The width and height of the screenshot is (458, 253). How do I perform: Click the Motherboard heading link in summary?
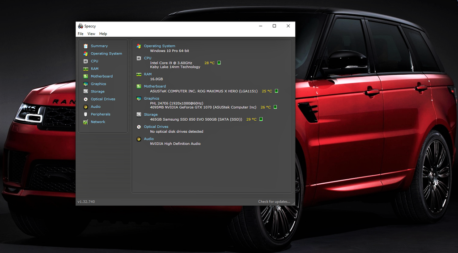[155, 86]
